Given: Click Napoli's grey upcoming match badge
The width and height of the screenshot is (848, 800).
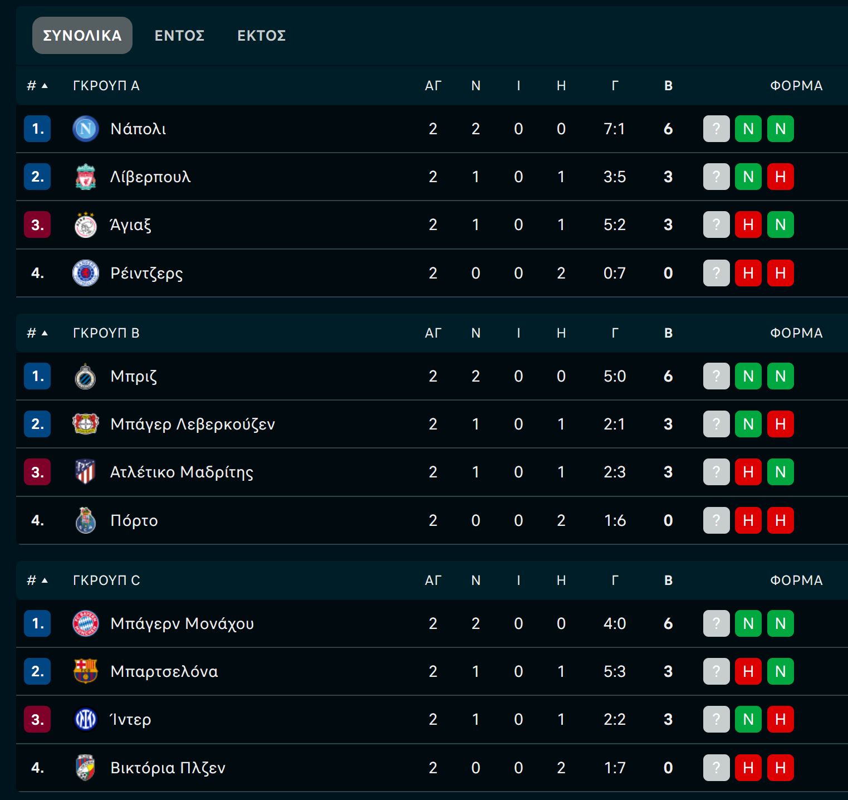Looking at the screenshot, I should [x=717, y=129].
